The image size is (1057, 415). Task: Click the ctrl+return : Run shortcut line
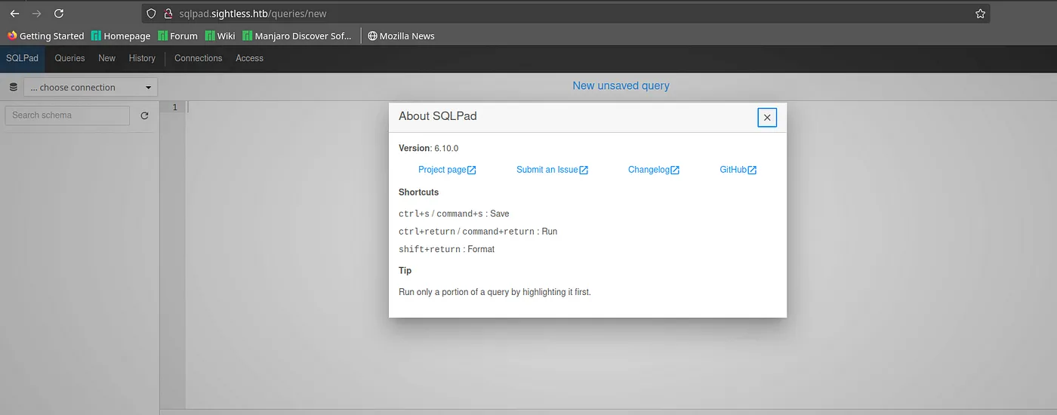click(478, 232)
